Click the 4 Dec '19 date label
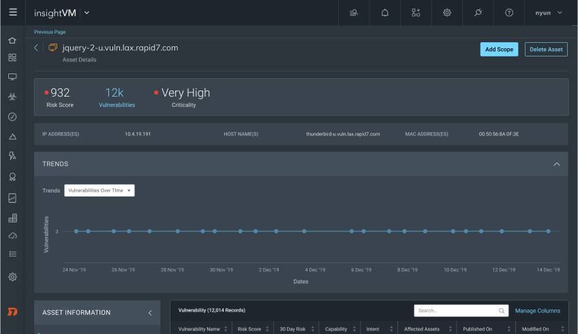Viewport: 578px width, 334px height. coord(315,269)
